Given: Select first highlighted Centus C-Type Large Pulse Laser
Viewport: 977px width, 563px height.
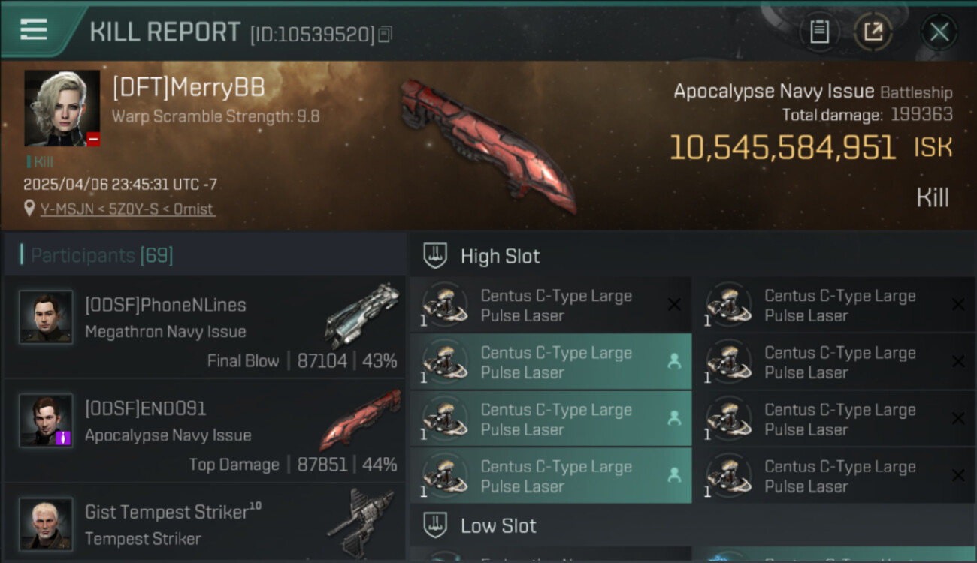Looking at the screenshot, I should coord(551,362).
